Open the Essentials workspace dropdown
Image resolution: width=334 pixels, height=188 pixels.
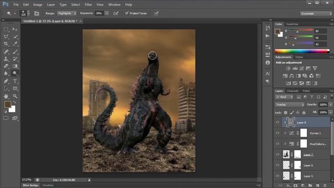[x=316, y=14]
